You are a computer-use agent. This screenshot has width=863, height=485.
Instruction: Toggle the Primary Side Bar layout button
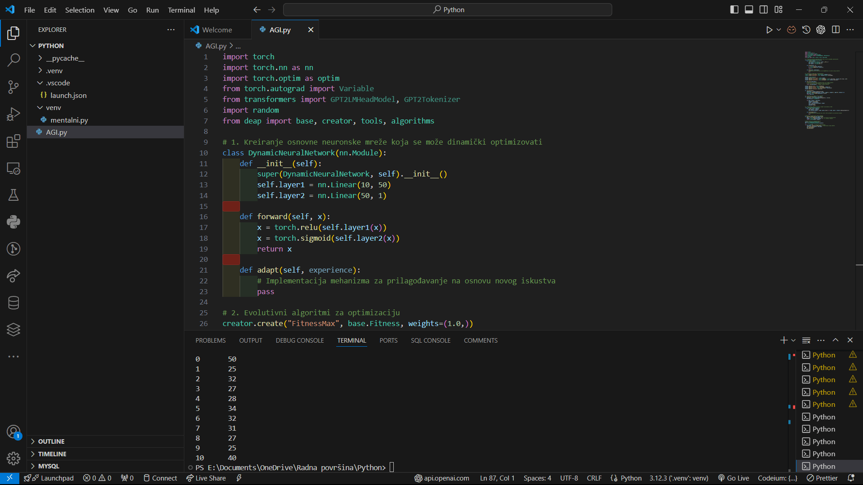pos(734,9)
